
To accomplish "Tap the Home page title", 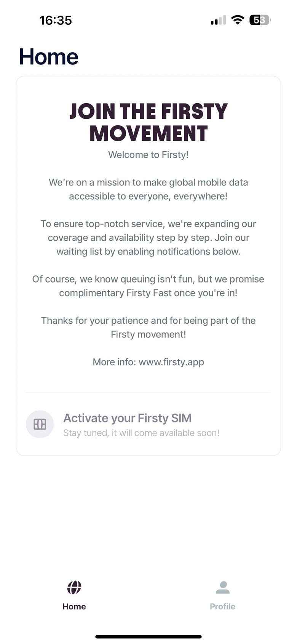I will coord(49,57).
